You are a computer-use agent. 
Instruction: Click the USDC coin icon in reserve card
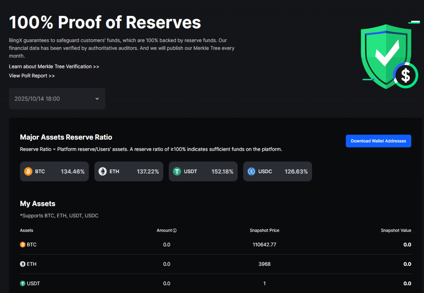coord(252,171)
